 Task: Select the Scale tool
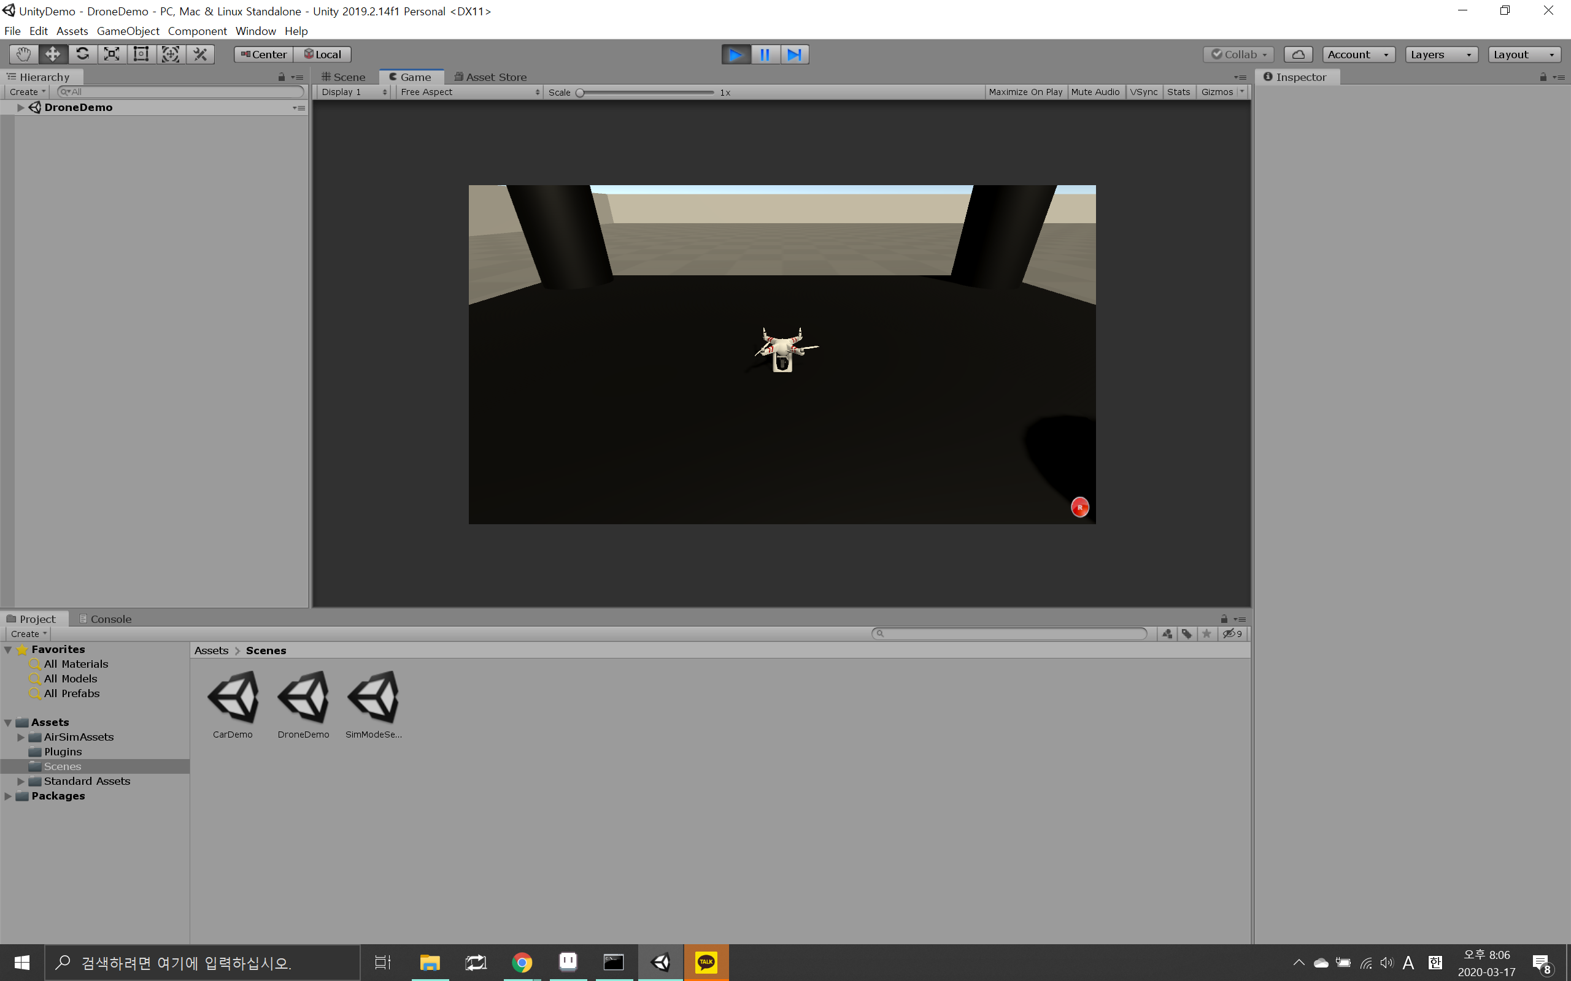click(110, 54)
